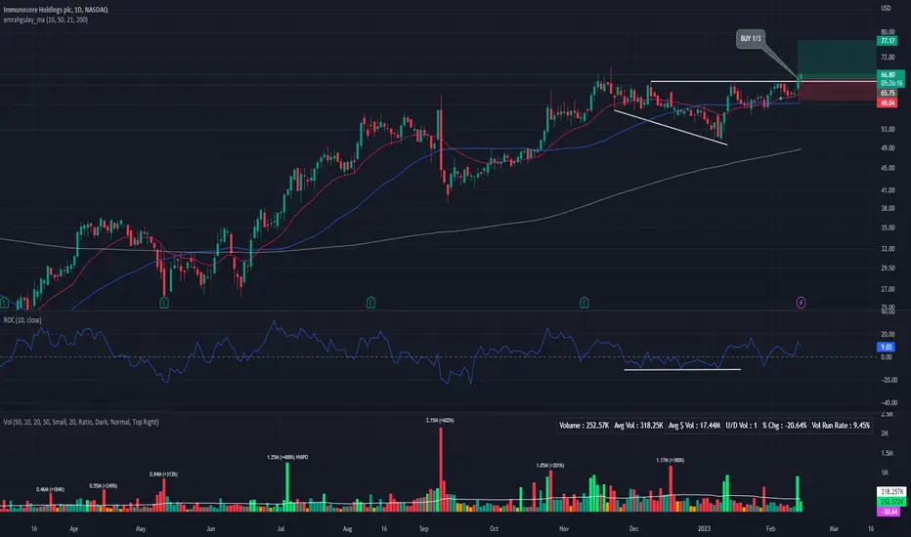Click the green long position target zone
The width and height of the screenshot is (911, 537).
[x=837, y=60]
